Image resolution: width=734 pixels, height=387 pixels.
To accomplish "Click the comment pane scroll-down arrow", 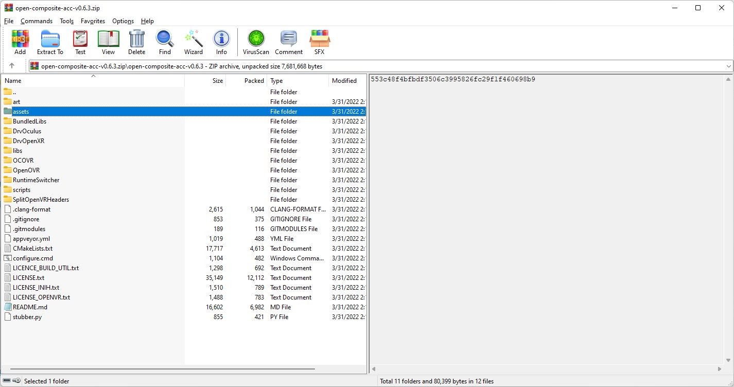I will coord(729,361).
